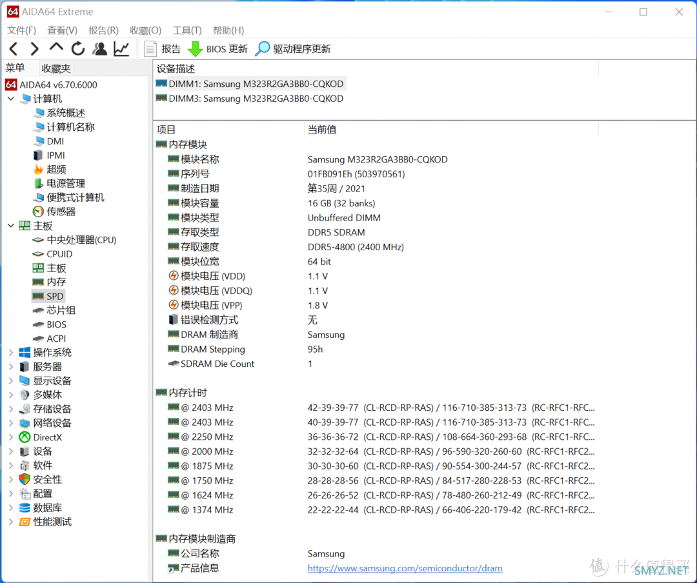
Task: Open the 超频 flame icon item
Action: point(50,170)
